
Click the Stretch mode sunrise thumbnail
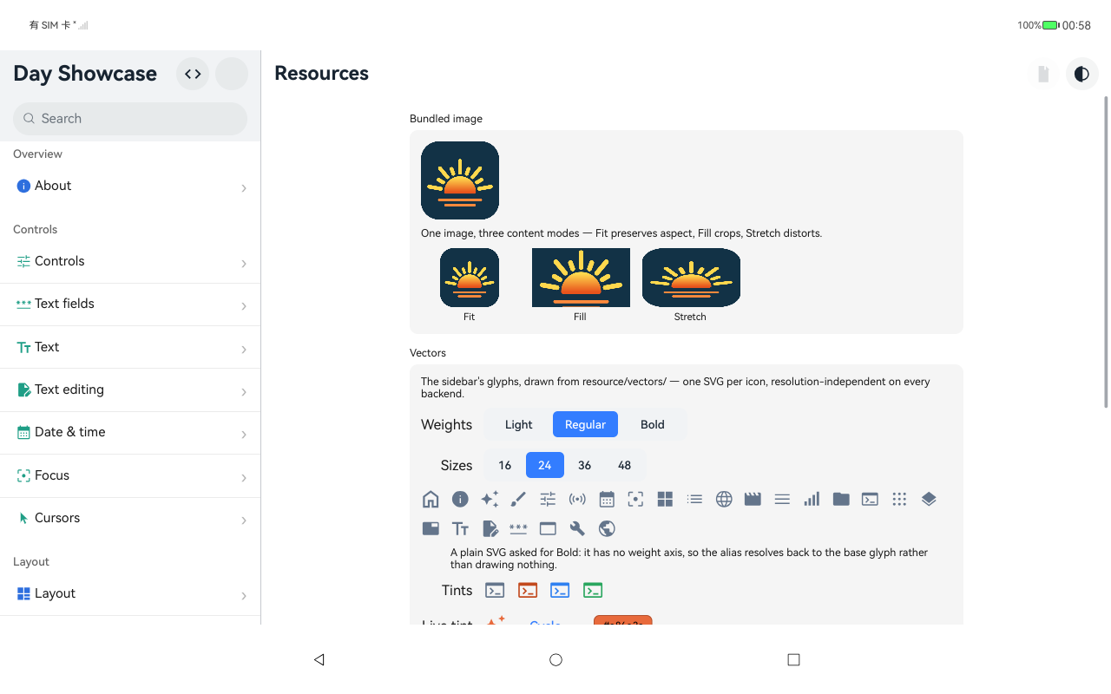click(691, 278)
